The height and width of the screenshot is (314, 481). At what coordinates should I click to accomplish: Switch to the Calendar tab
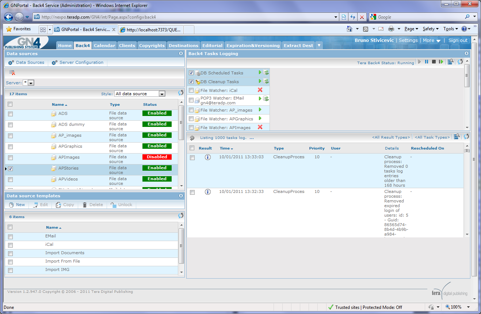[104, 46]
